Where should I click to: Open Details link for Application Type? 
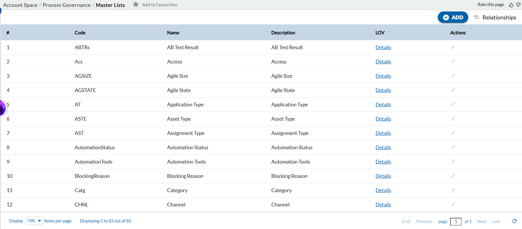383,105
